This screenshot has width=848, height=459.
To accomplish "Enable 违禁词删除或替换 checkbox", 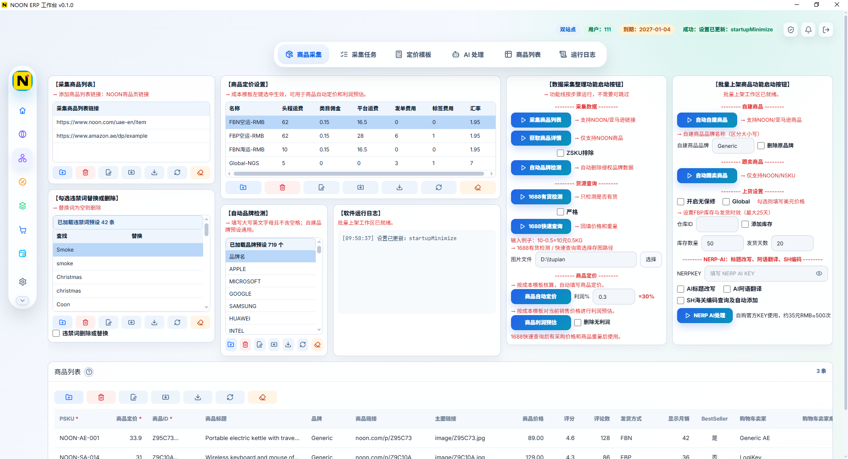I will 56,333.
